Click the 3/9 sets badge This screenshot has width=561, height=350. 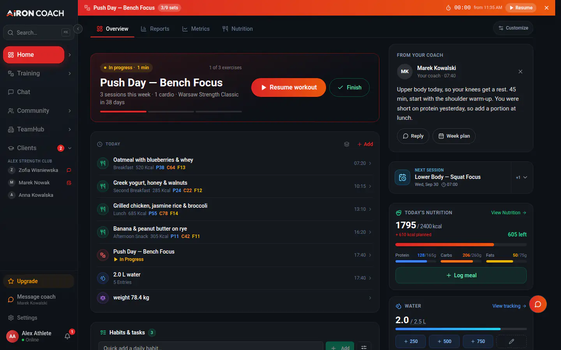tap(169, 8)
